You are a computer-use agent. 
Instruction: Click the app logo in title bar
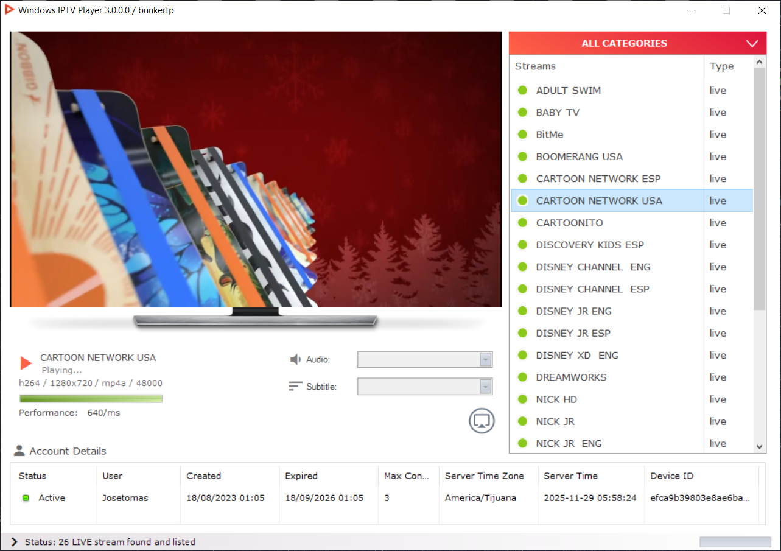tap(9, 10)
